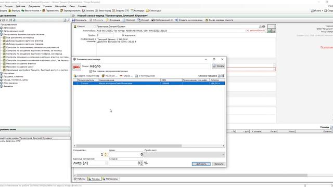Screen dimensions: 333x187
Task: Click the Искать button in the dialog
Action: 219,66
